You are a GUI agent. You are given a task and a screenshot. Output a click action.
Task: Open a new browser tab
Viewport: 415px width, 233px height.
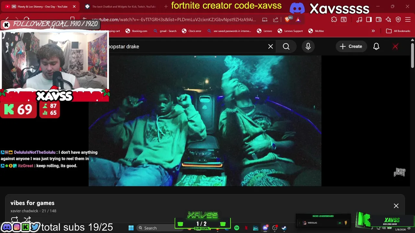166,6
